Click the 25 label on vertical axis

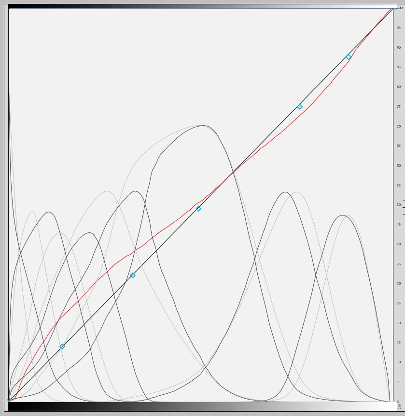point(399,303)
